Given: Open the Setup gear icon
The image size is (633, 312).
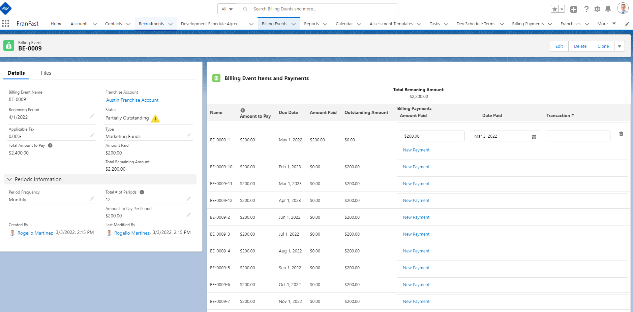Looking at the screenshot, I should click(597, 9).
